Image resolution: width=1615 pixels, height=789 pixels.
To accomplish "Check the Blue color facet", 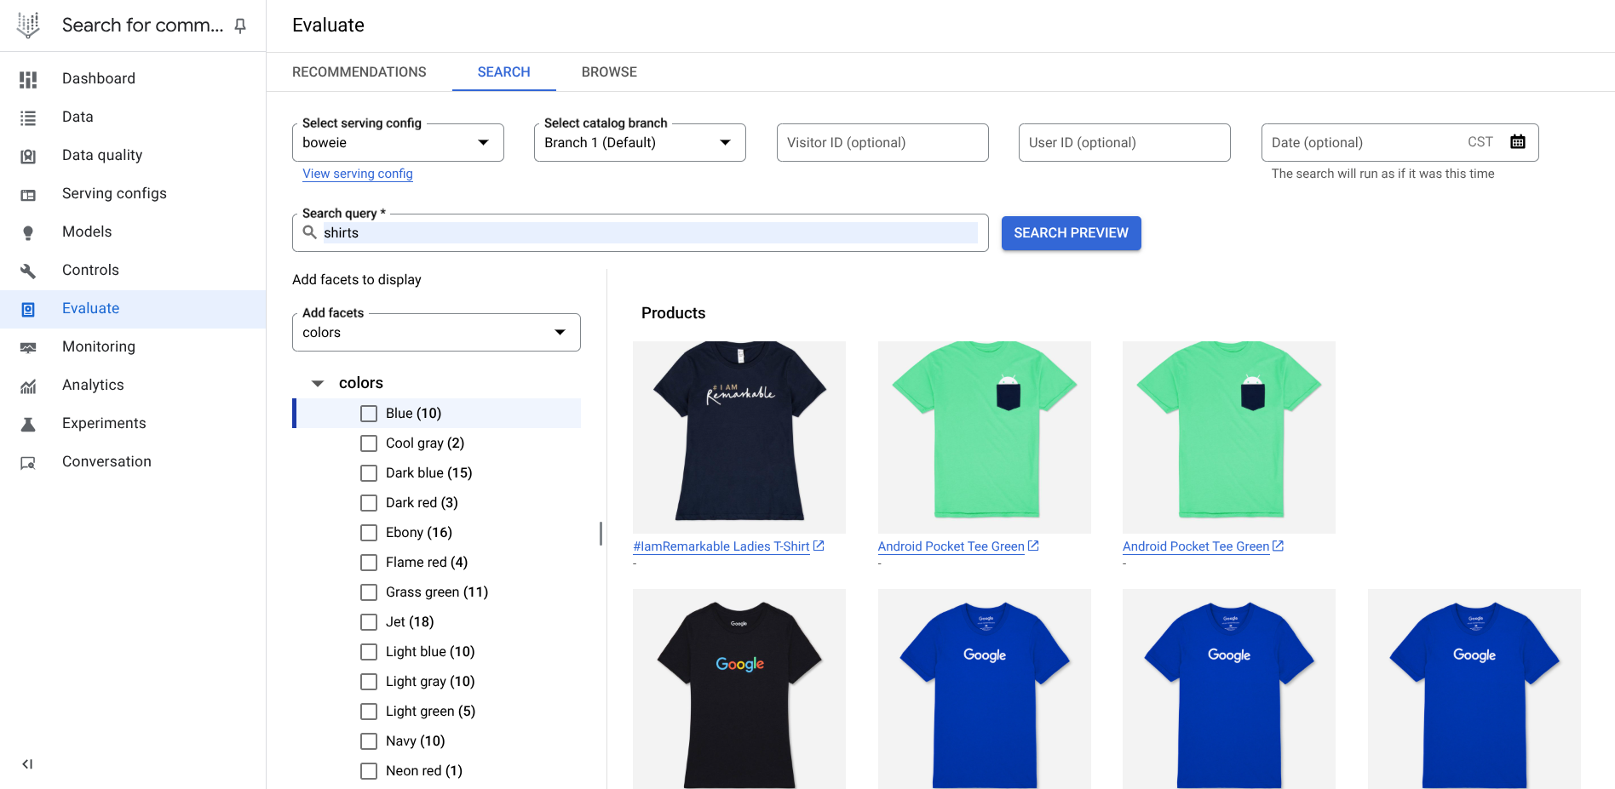I will 368,413.
